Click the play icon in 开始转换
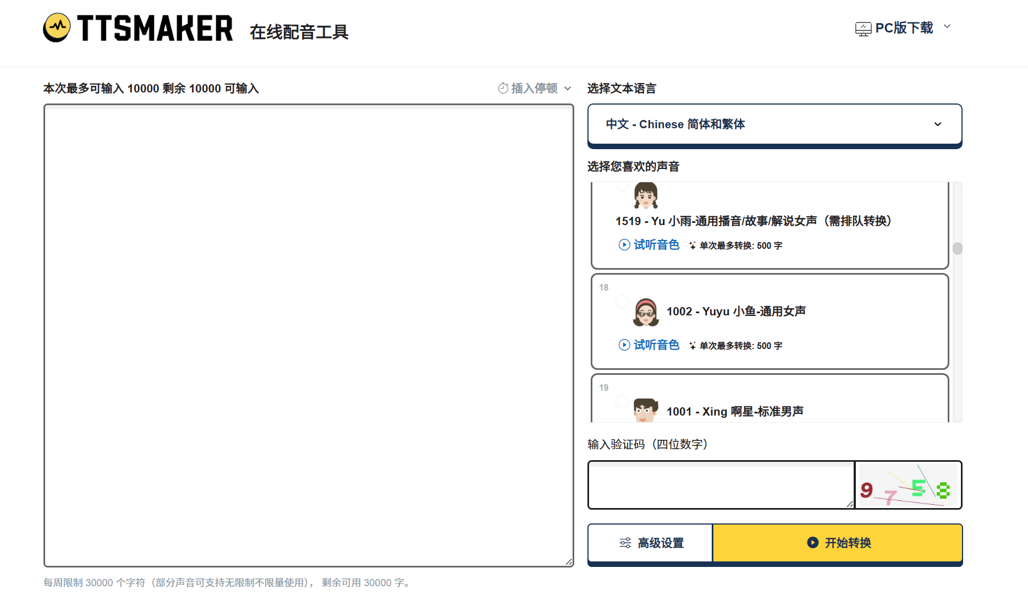This screenshot has width=1028, height=595. click(x=813, y=543)
